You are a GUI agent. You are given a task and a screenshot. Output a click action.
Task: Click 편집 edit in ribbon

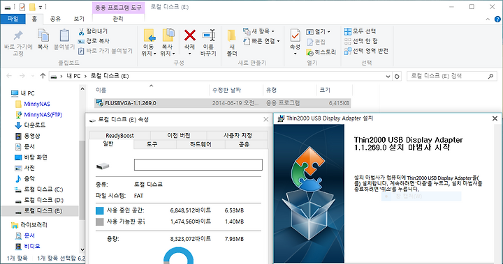[x=316, y=42]
